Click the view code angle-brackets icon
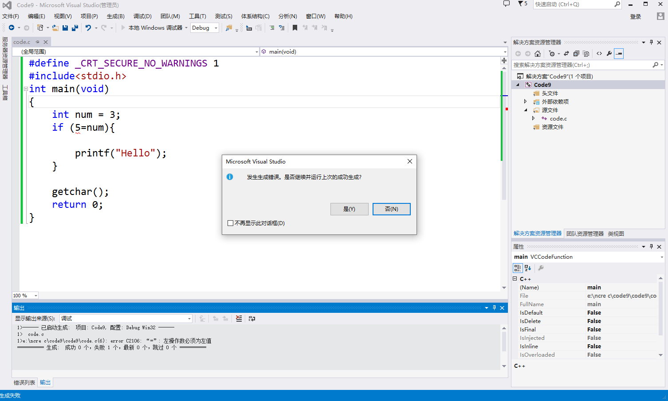This screenshot has width=668, height=401. click(599, 54)
